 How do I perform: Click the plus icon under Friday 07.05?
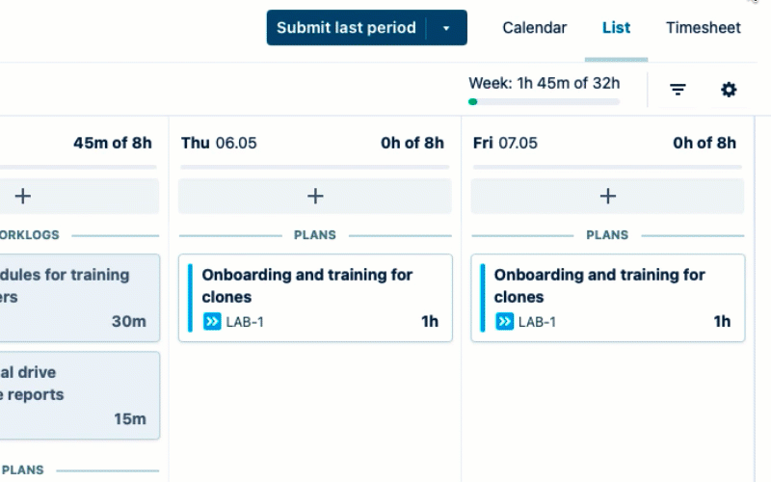click(607, 197)
